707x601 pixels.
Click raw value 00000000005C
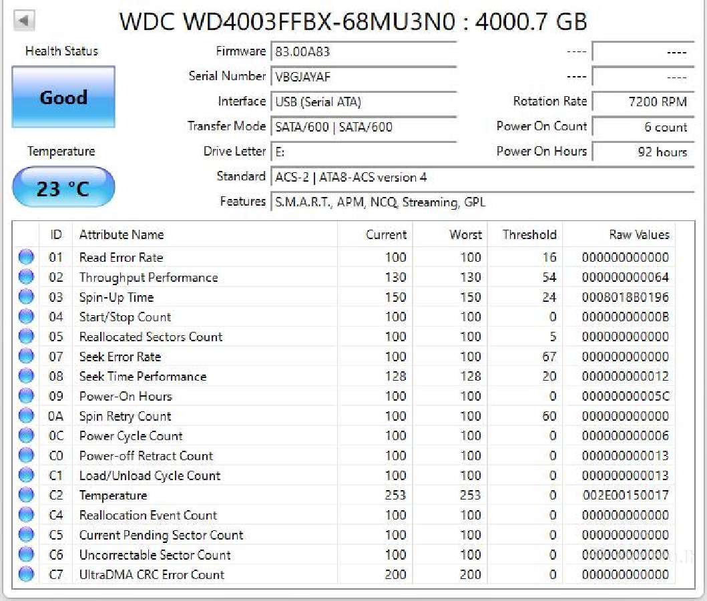pyautogui.click(x=625, y=396)
